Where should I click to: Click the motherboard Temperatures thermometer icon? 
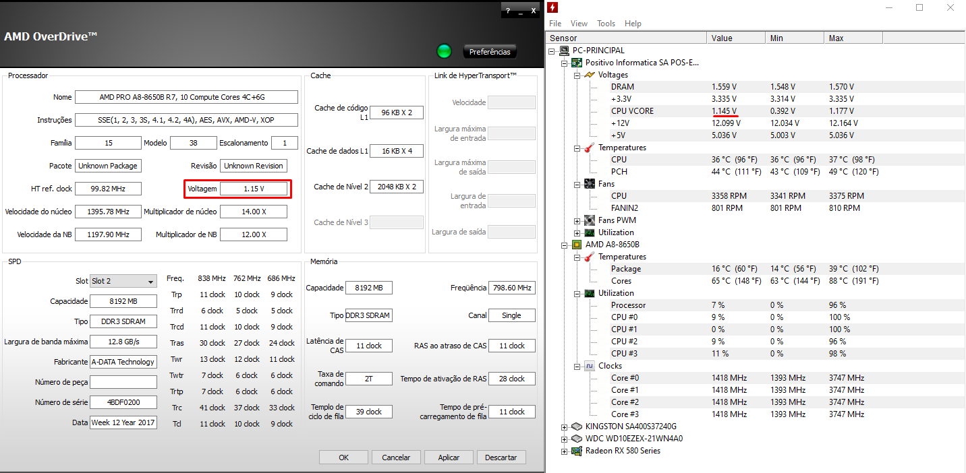point(589,148)
